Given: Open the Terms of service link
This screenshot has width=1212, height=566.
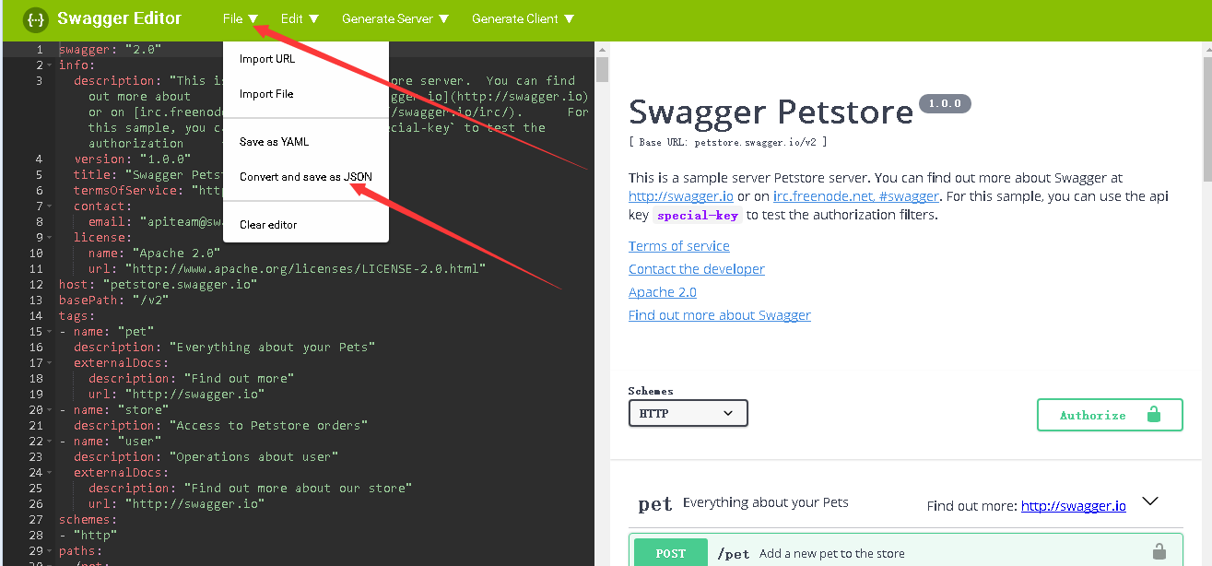Looking at the screenshot, I should coord(679,246).
